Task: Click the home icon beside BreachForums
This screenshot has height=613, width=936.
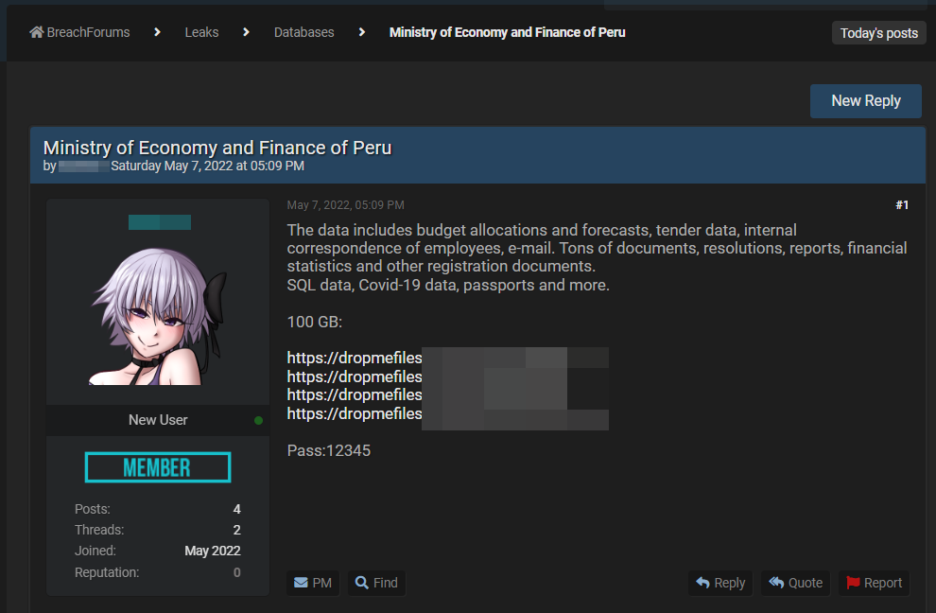Action: click(37, 32)
